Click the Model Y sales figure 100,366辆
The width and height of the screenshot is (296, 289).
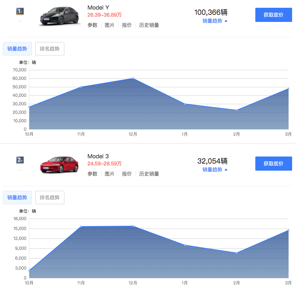pyautogui.click(x=211, y=12)
